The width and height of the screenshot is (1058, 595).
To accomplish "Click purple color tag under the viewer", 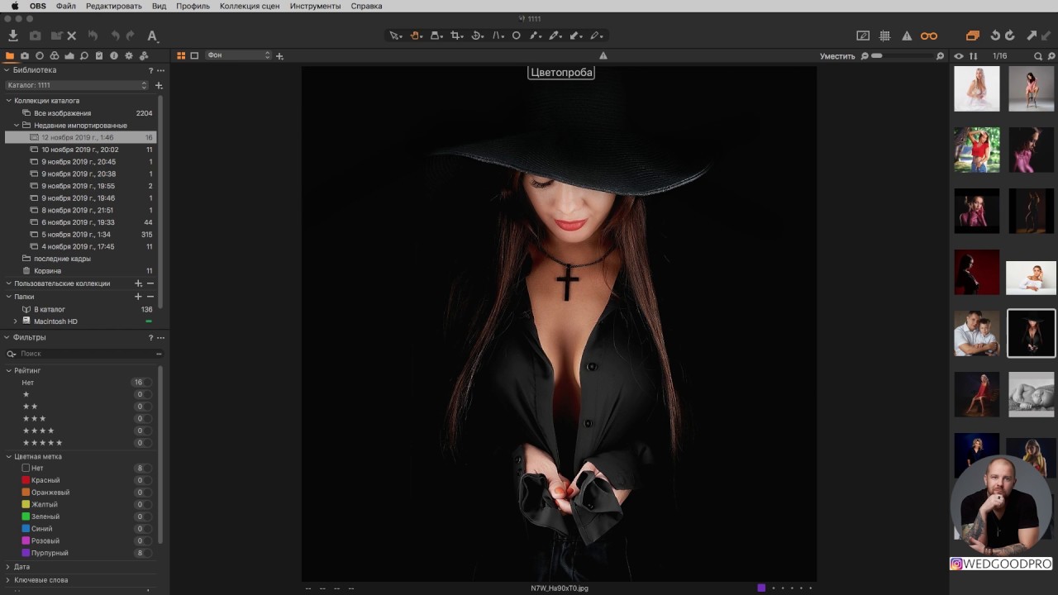I will [x=761, y=588].
